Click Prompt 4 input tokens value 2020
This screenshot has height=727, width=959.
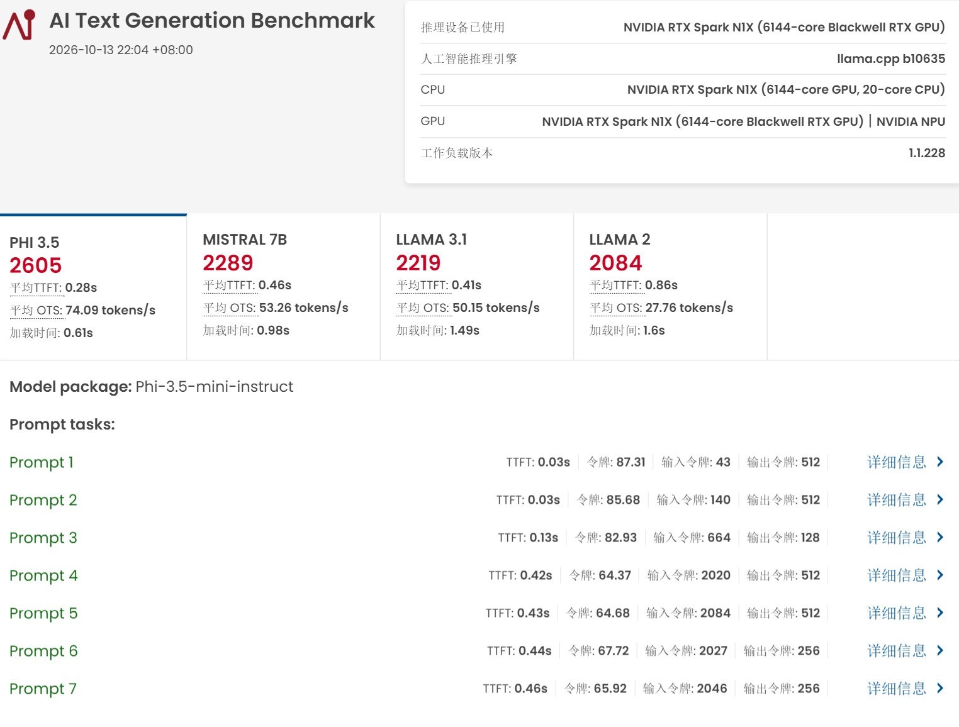[x=716, y=575]
